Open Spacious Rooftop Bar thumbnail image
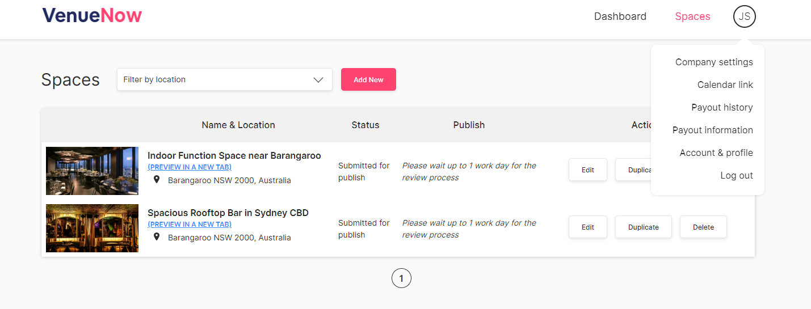The image size is (811, 309). pos(92,228)
